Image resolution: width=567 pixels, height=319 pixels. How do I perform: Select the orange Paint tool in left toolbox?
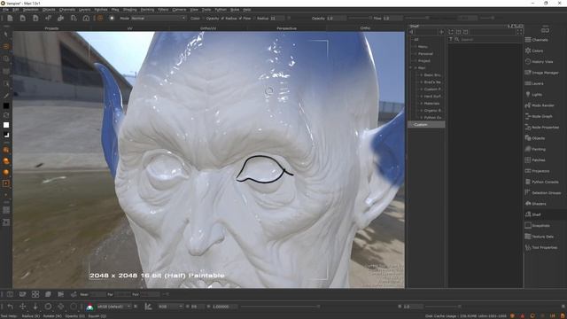coord(6,46)
